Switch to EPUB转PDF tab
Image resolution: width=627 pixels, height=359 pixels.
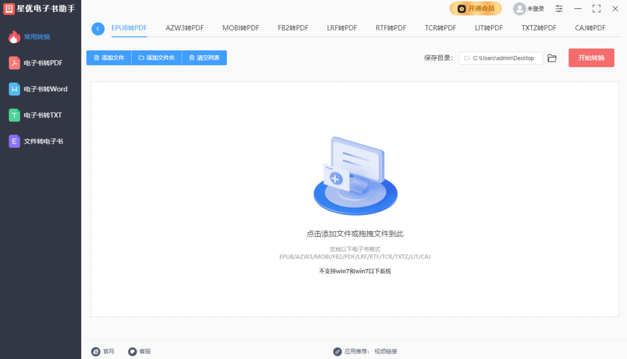click(129, 28)
